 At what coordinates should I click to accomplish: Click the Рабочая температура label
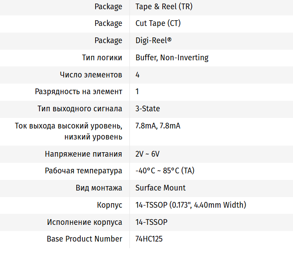[x=83, y=171]
